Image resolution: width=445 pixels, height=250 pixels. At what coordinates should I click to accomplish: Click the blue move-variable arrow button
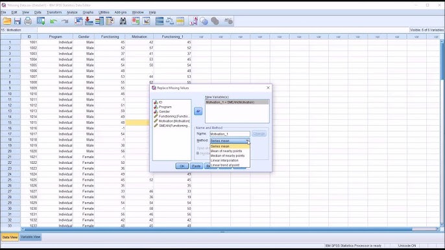click(x=198, y=111)
